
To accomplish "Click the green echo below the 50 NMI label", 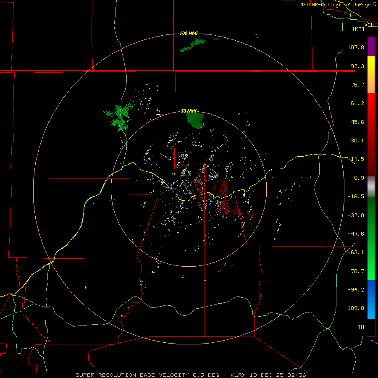I will 196,120.
